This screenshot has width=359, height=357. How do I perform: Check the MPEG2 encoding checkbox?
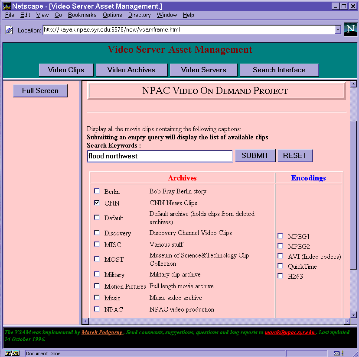tap(280, 246)
